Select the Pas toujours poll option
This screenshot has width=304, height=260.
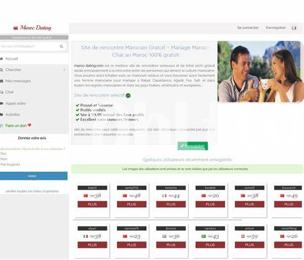10,164
